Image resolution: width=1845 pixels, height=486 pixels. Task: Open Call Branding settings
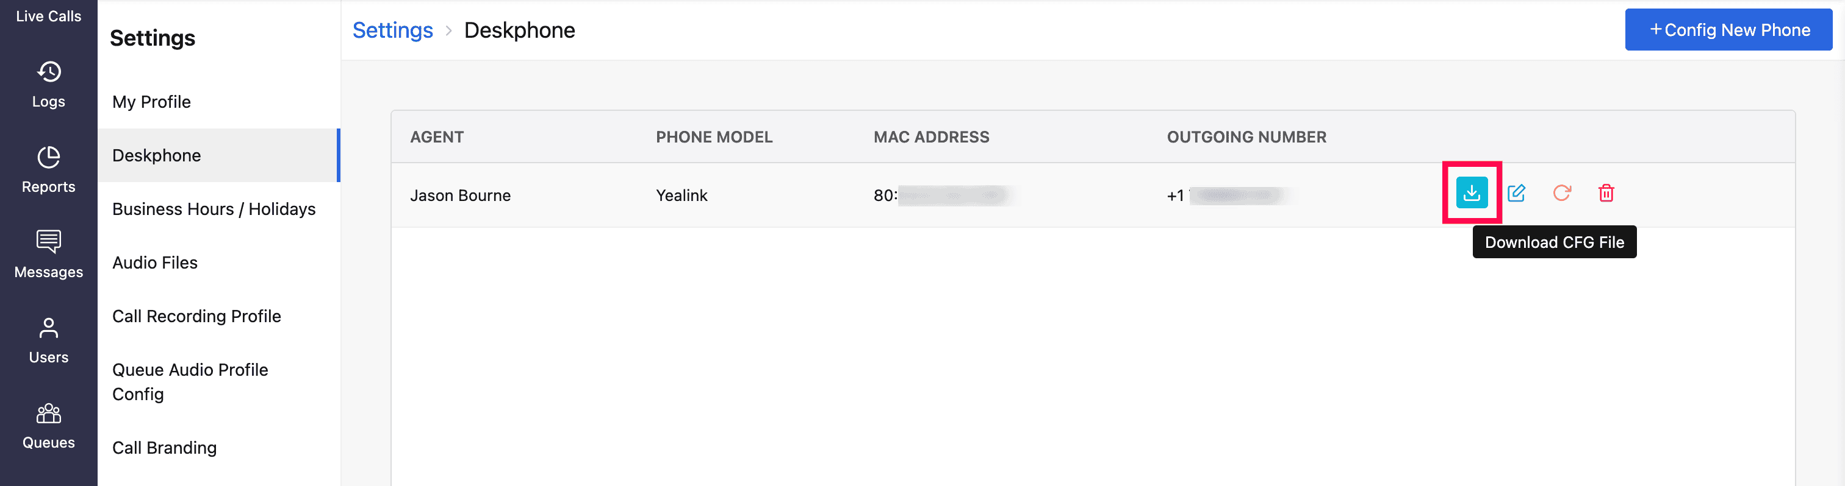165,448
